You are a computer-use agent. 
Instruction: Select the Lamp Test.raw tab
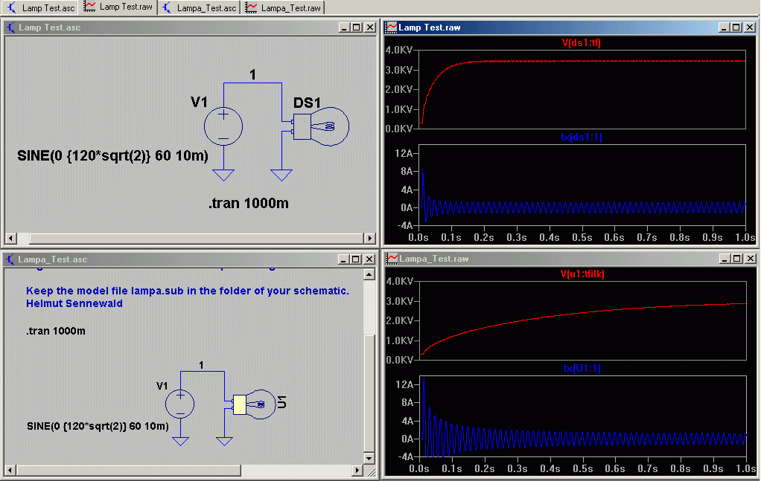(118, 7)
